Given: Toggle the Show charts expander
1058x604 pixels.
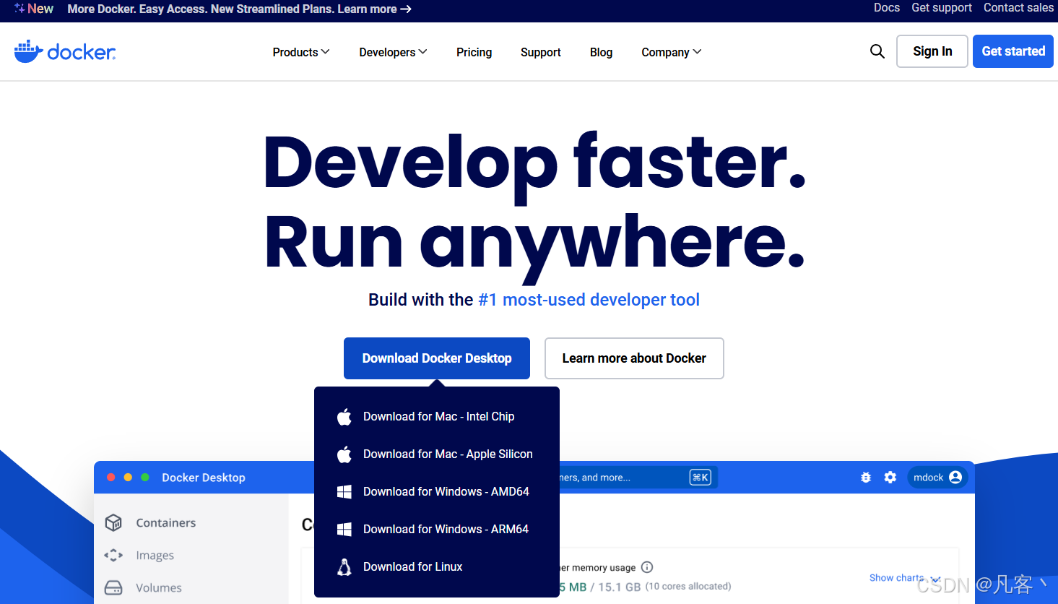Looking at the screenshot, I should click(905, 578).
